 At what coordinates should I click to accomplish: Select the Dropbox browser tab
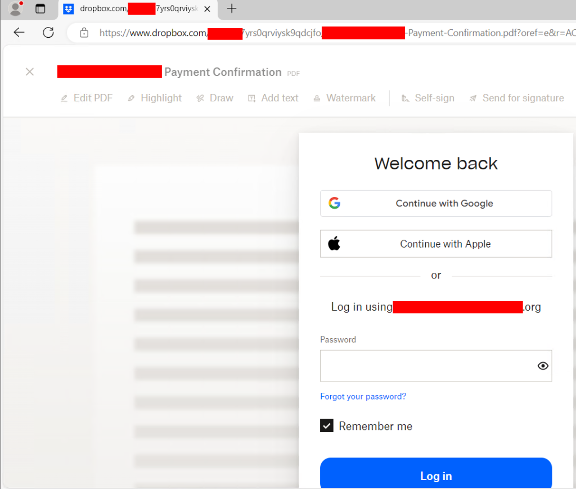[138, 9]
